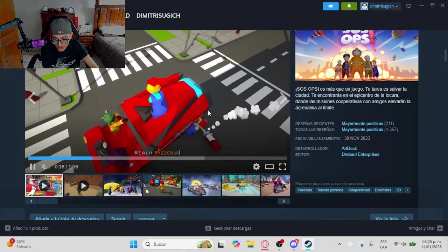Screen dimensions: 448x252
Task: Open developer ArtDock page
Action: [349, 148]
